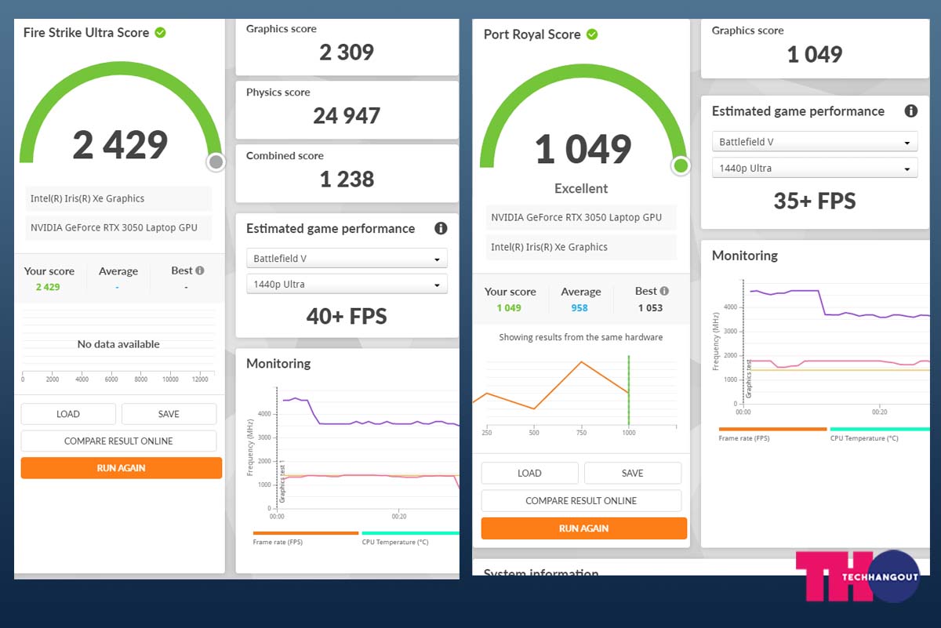
Task: Click SAVE button in Fire Strike panel
Action: 169,414
